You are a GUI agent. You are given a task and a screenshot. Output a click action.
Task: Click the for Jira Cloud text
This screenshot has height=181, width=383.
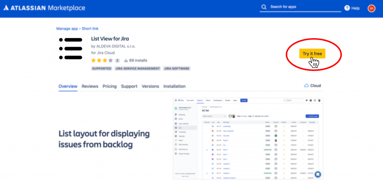pos(103,53)
